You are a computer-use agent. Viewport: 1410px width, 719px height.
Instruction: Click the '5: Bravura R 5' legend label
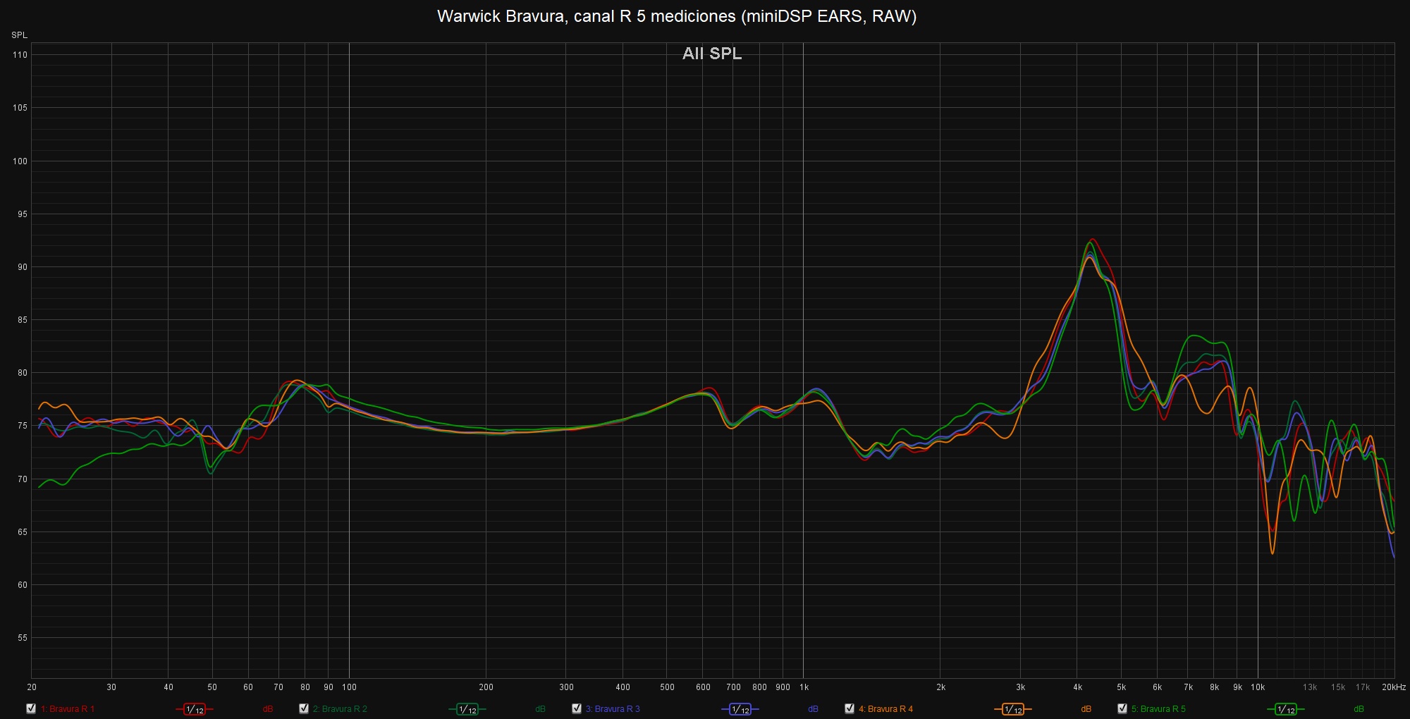1158,709
